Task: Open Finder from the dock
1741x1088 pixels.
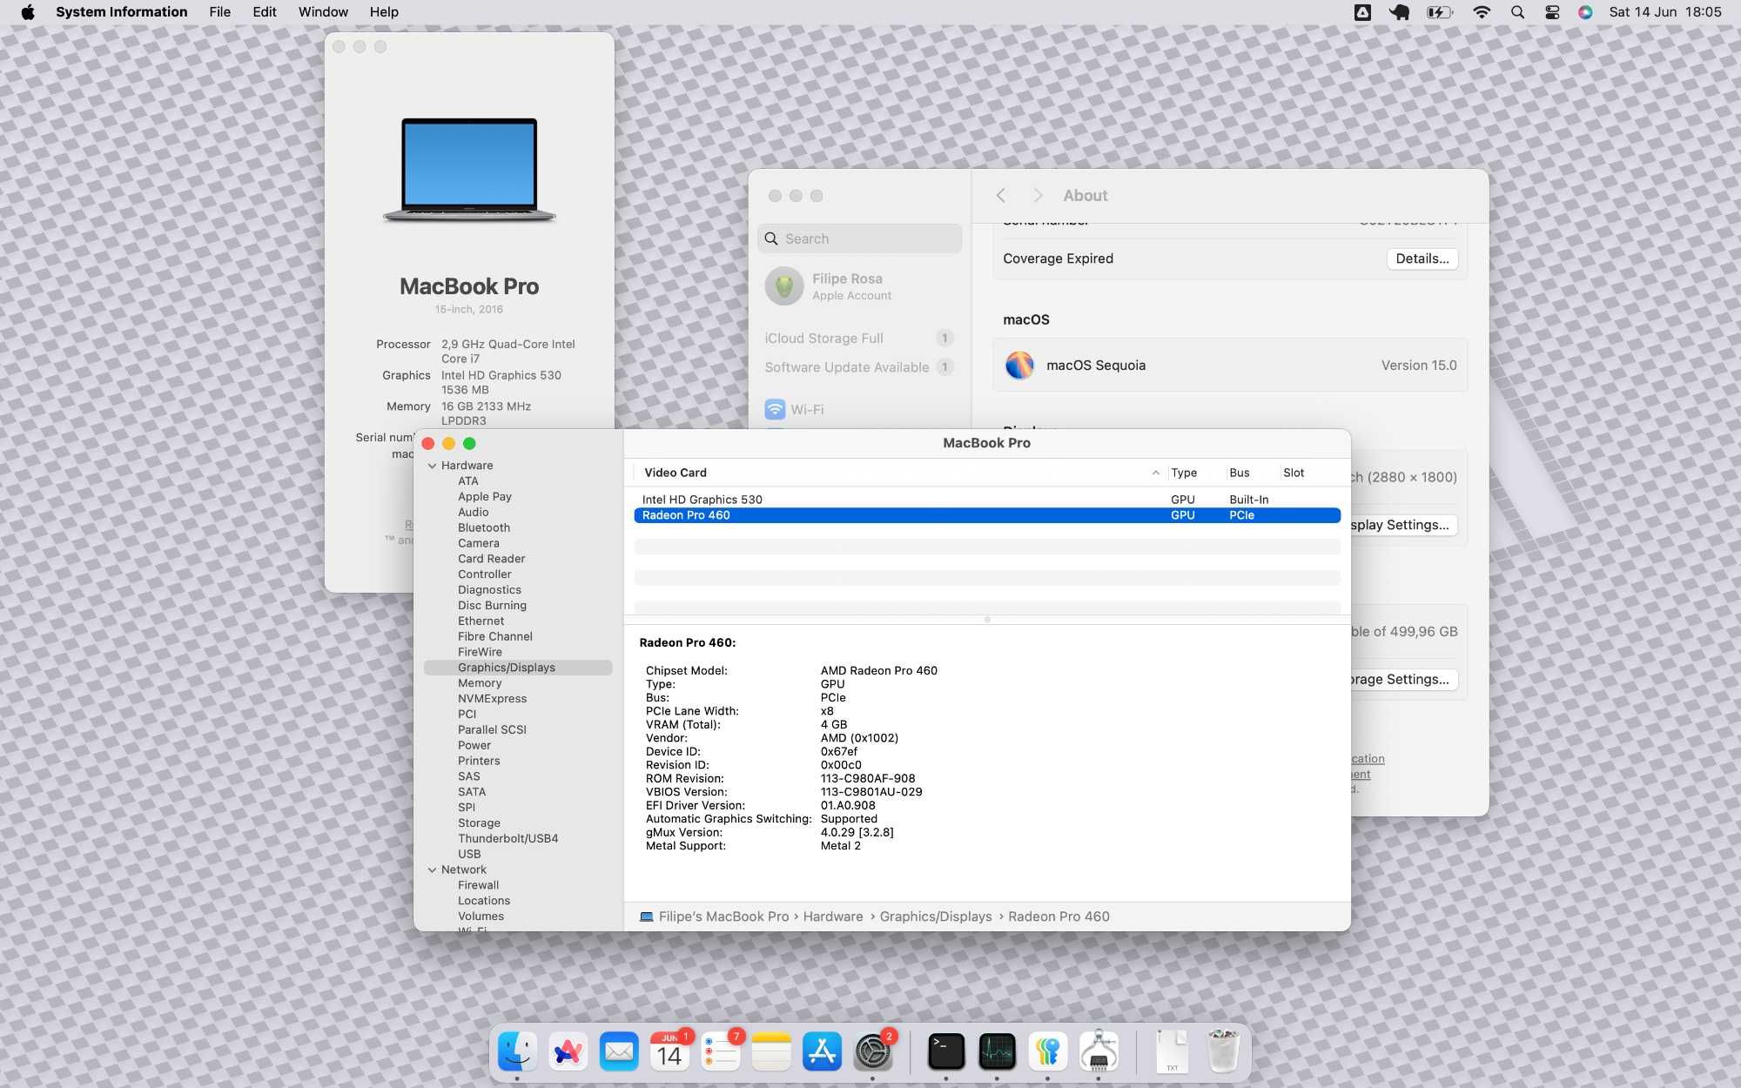Action: tap(517, 1051)
